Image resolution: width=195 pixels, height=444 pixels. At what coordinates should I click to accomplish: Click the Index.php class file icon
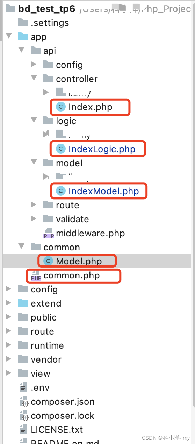coord(61,107)
